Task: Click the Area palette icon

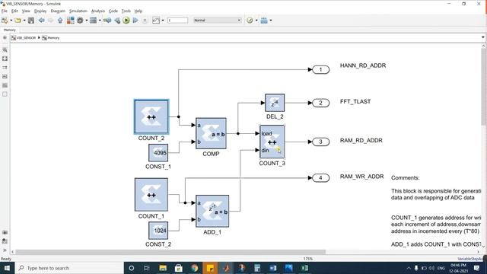Action: [x=5, y=94]
